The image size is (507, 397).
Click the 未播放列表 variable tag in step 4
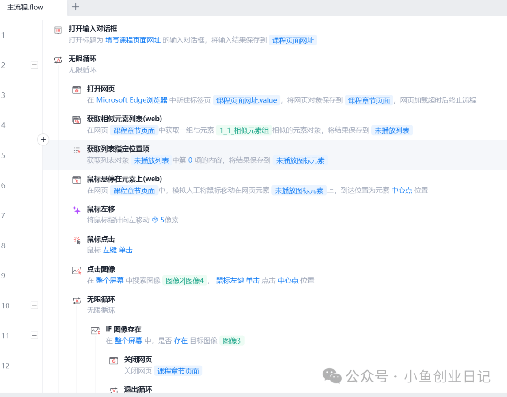pyautogui.click(x=392, y=130)
